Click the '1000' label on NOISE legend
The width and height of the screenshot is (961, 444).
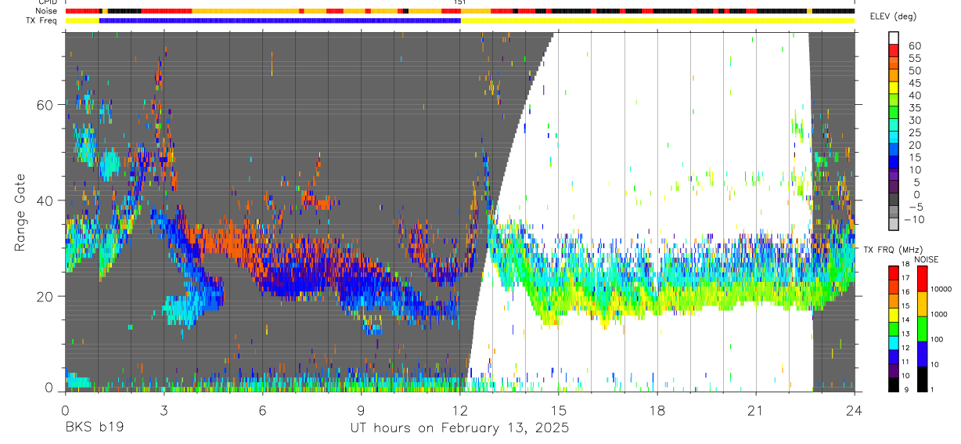(x=940, y=314)
